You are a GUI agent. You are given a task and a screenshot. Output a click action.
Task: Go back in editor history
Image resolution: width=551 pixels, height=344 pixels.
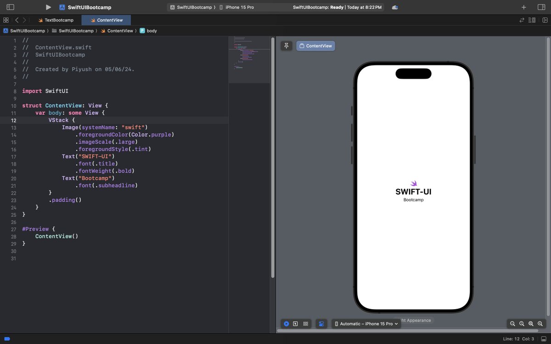[17, 20]
